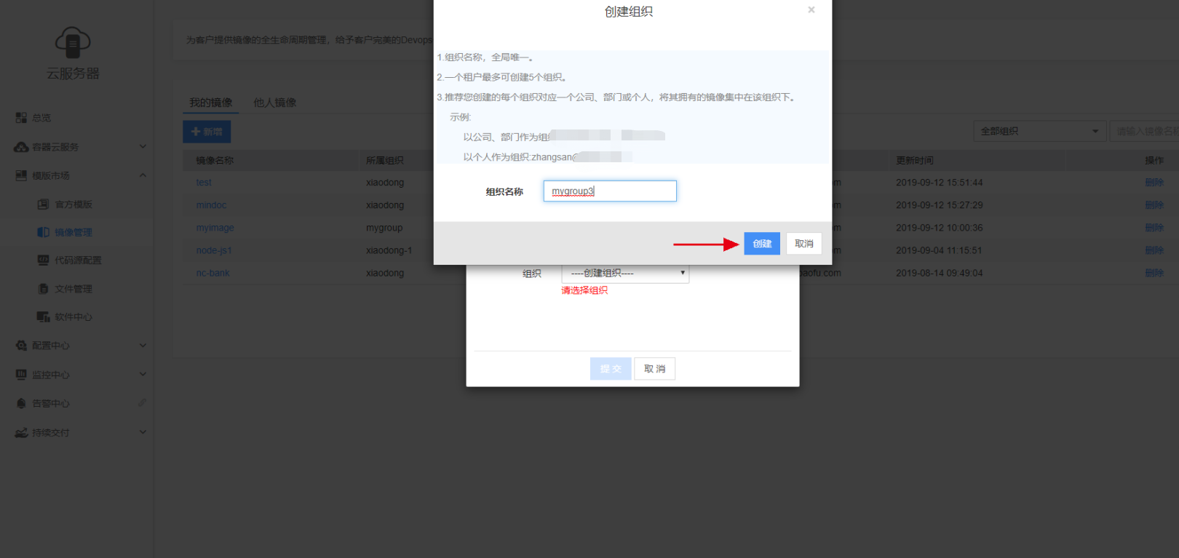Click the blue 创建 button
This screenshot has width=1179, height=558.
[x=762, y=244]
